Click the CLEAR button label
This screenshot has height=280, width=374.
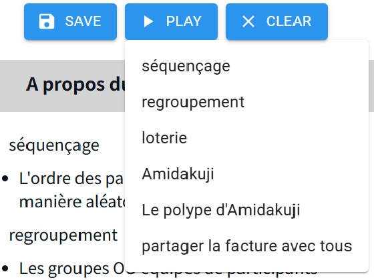click(x=289, y=21)
